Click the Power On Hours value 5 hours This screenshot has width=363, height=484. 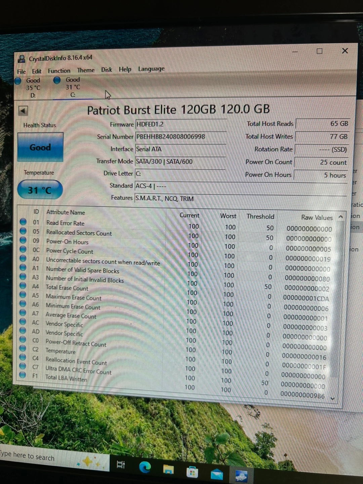coord(320,175)
